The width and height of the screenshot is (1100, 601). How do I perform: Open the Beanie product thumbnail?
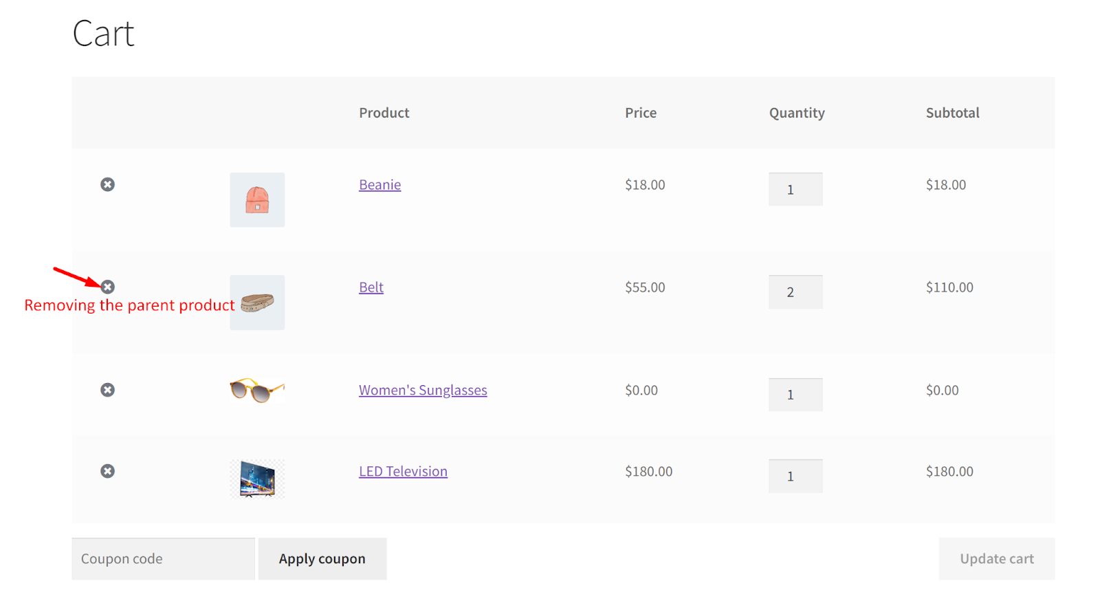tap(257, 199)
